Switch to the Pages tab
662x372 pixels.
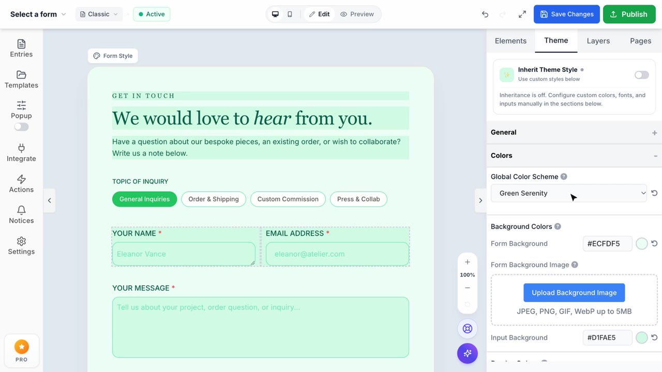tap(640, 41)
